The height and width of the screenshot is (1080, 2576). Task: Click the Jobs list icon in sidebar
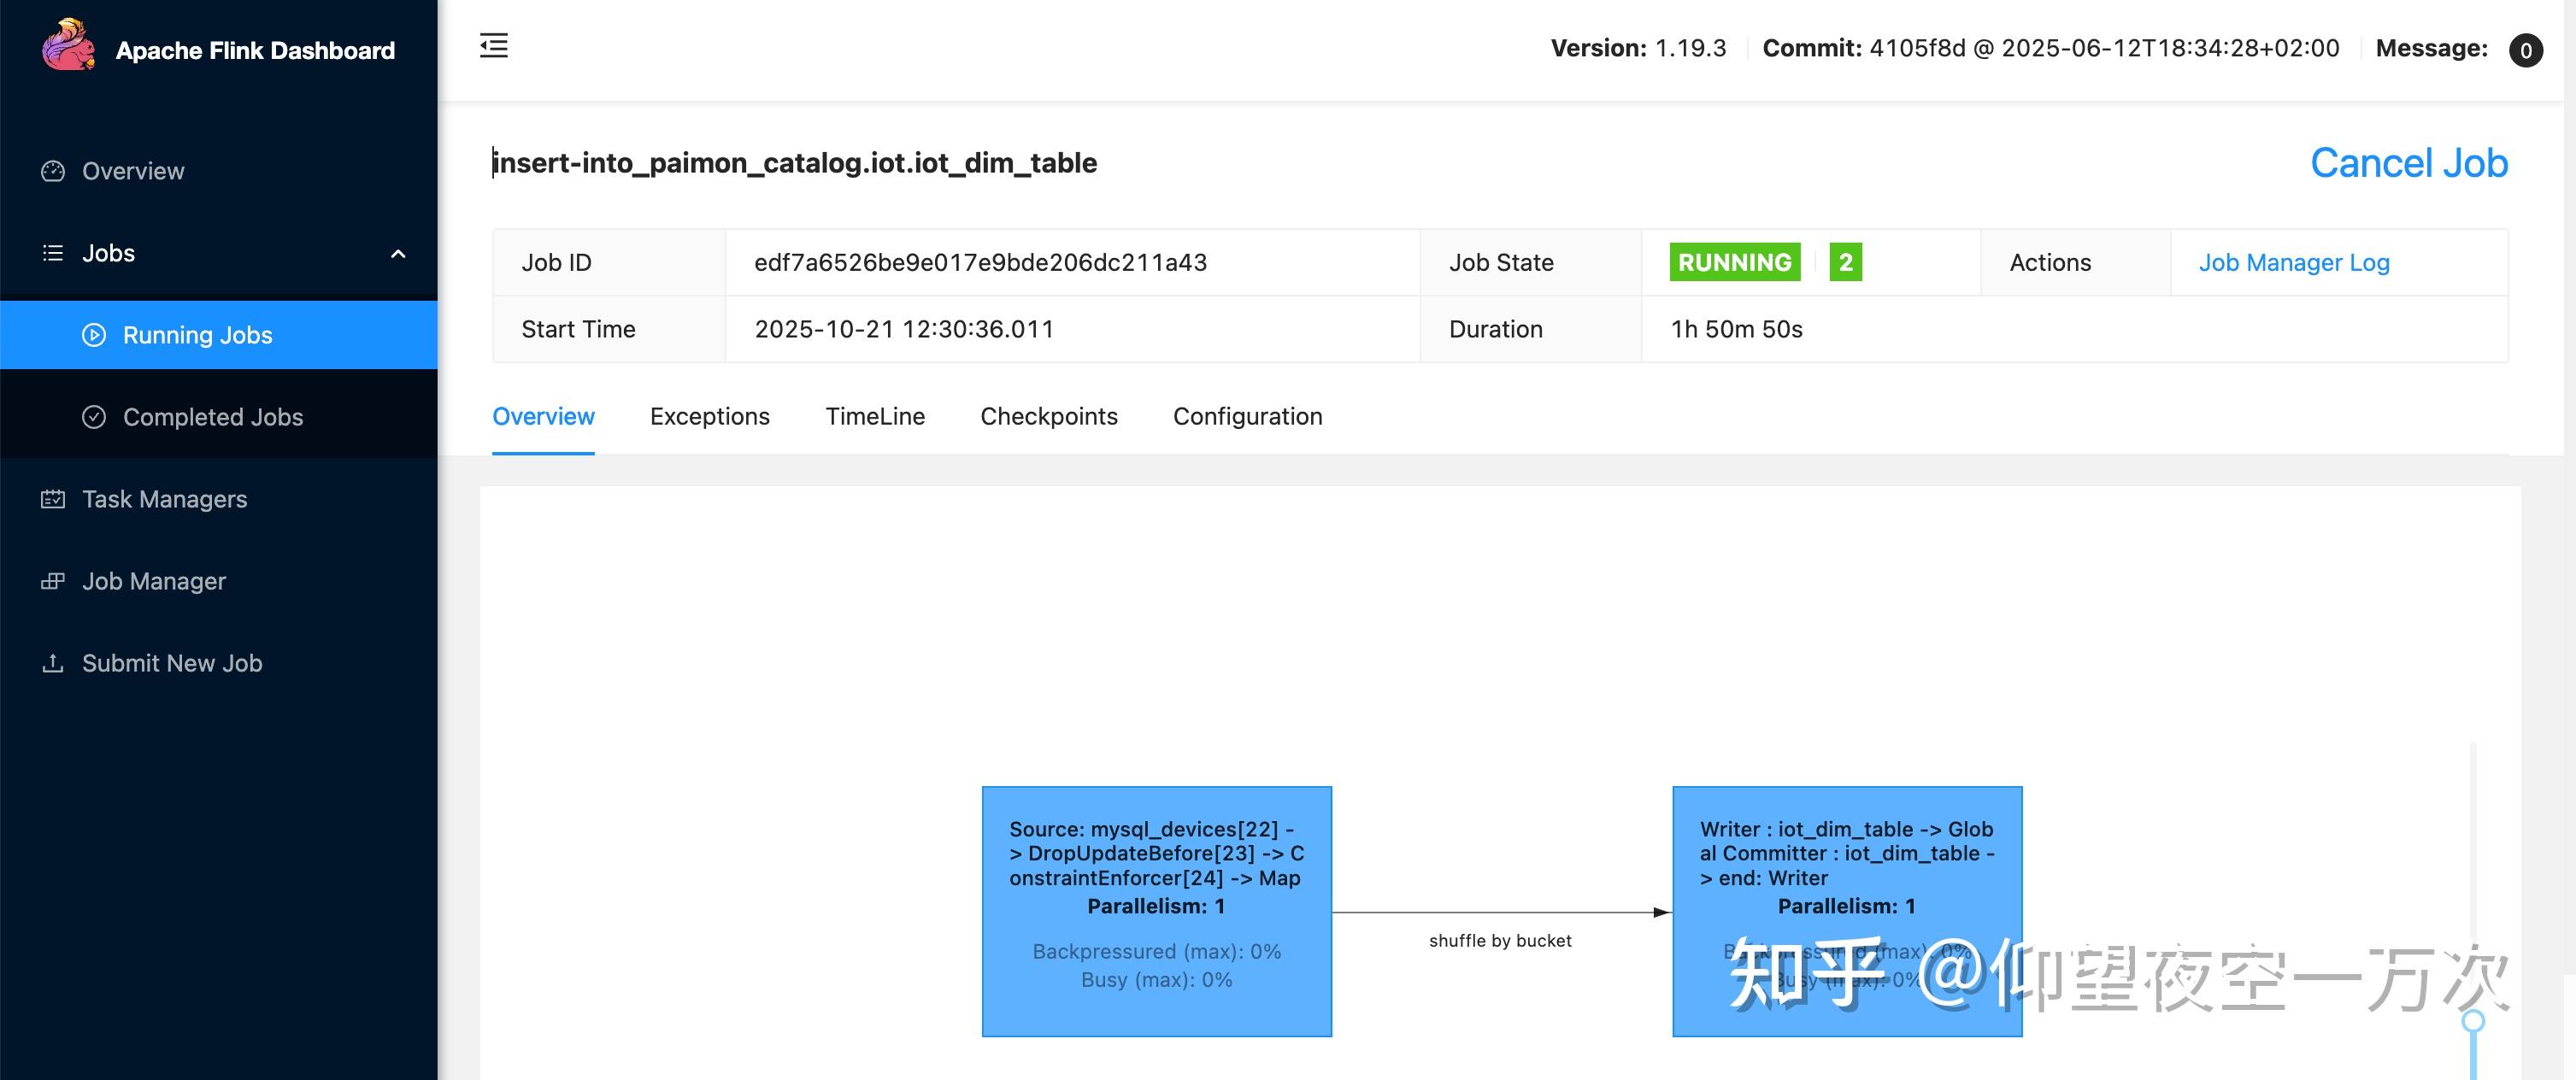[52, 253]
